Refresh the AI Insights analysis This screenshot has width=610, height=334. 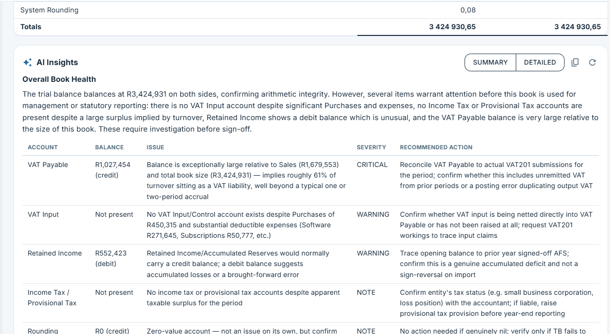coord(592,62)
